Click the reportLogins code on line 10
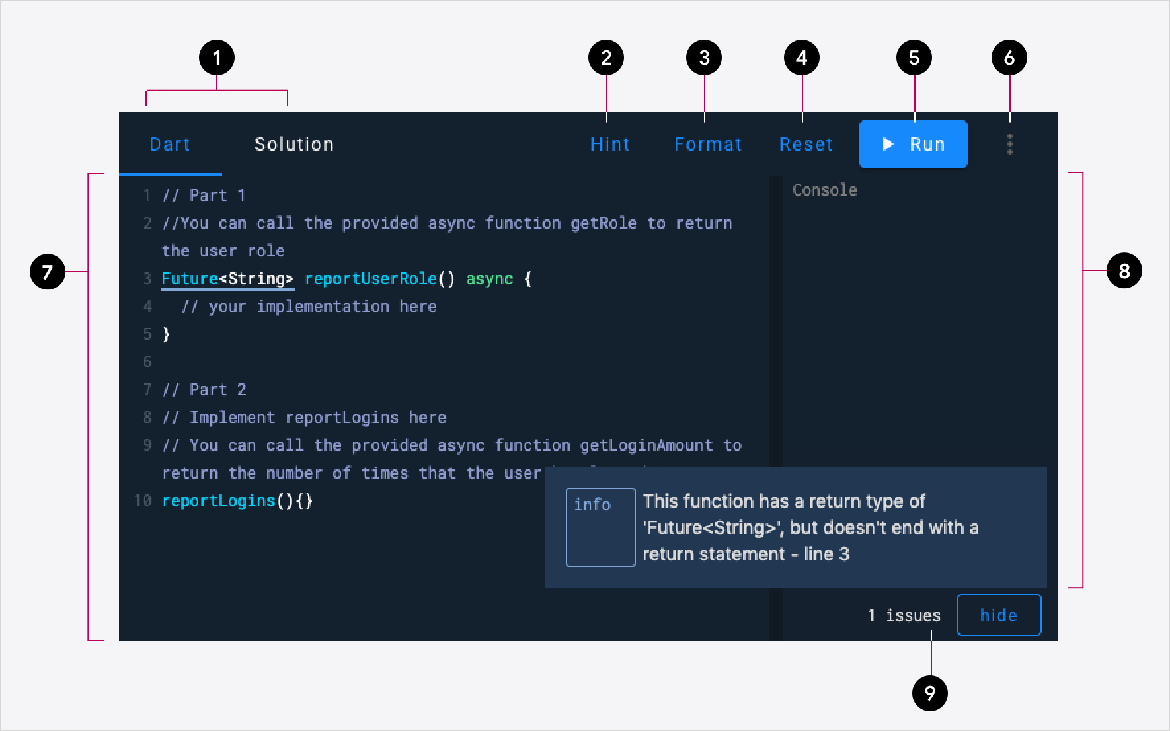The image size is (1170, 731). 218,500
